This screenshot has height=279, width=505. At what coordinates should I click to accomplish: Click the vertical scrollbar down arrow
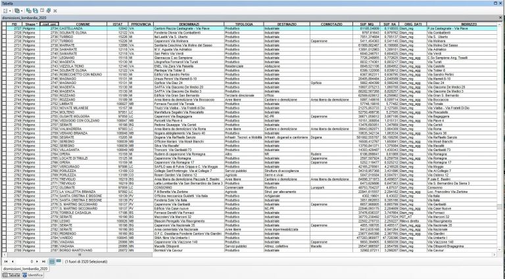tap(500, 249)
